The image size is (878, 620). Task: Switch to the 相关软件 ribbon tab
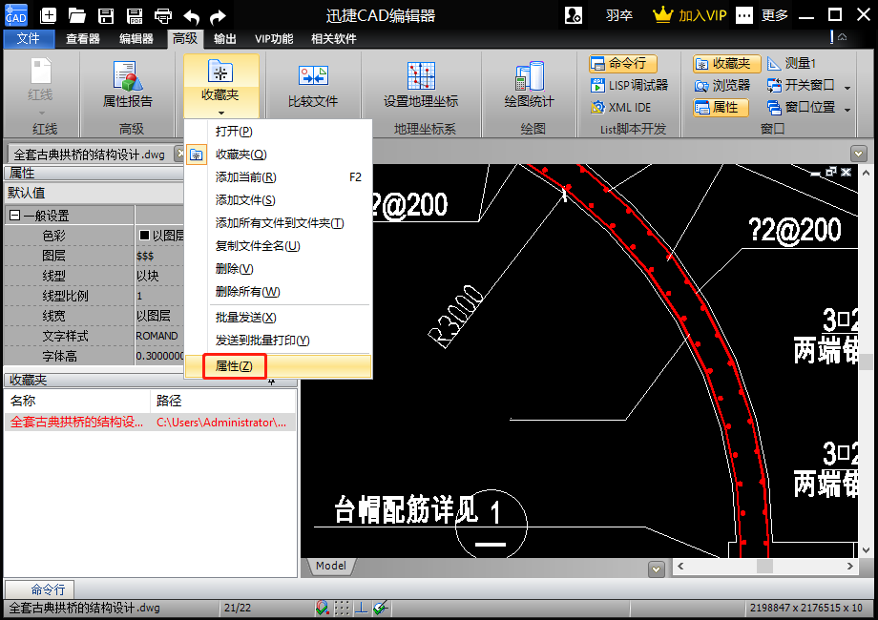[334, 38]
